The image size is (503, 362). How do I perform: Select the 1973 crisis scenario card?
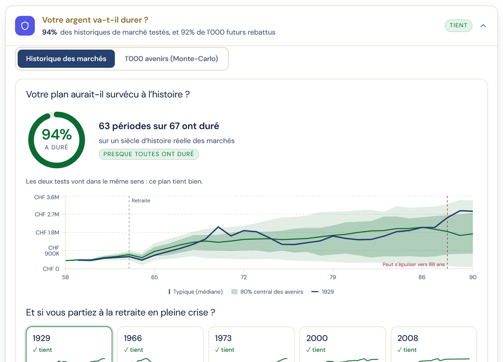[x=251, y=345]
